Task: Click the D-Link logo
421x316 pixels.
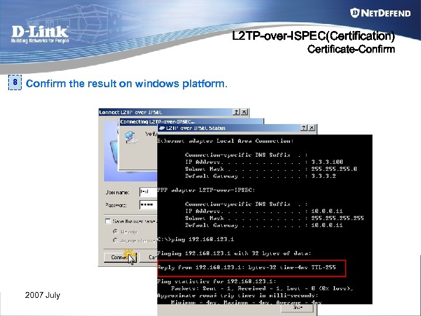Action: coord(40,34)
